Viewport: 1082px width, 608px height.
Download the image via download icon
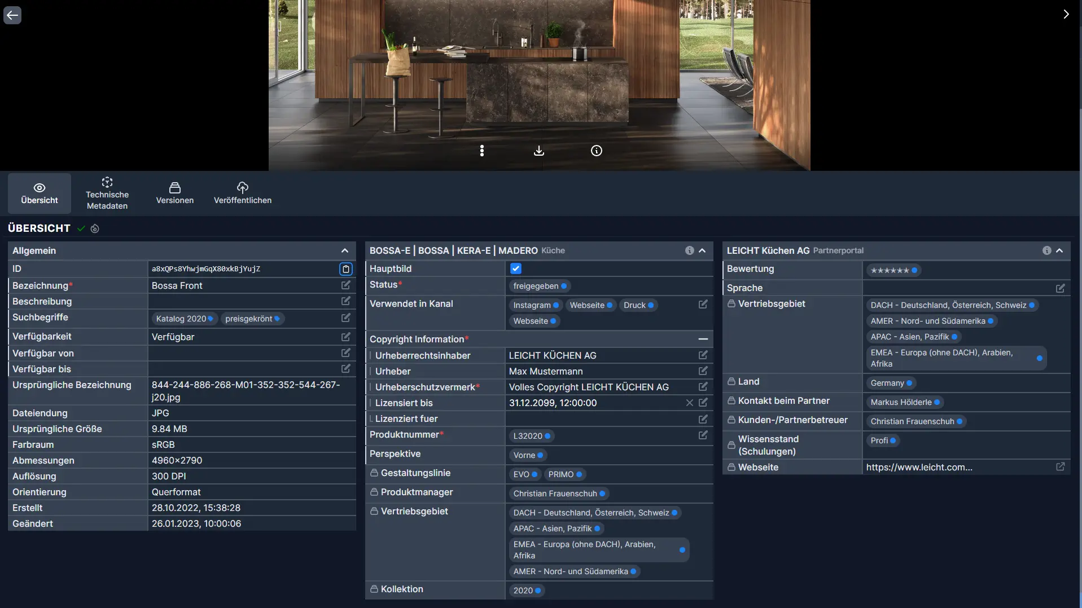538,151
